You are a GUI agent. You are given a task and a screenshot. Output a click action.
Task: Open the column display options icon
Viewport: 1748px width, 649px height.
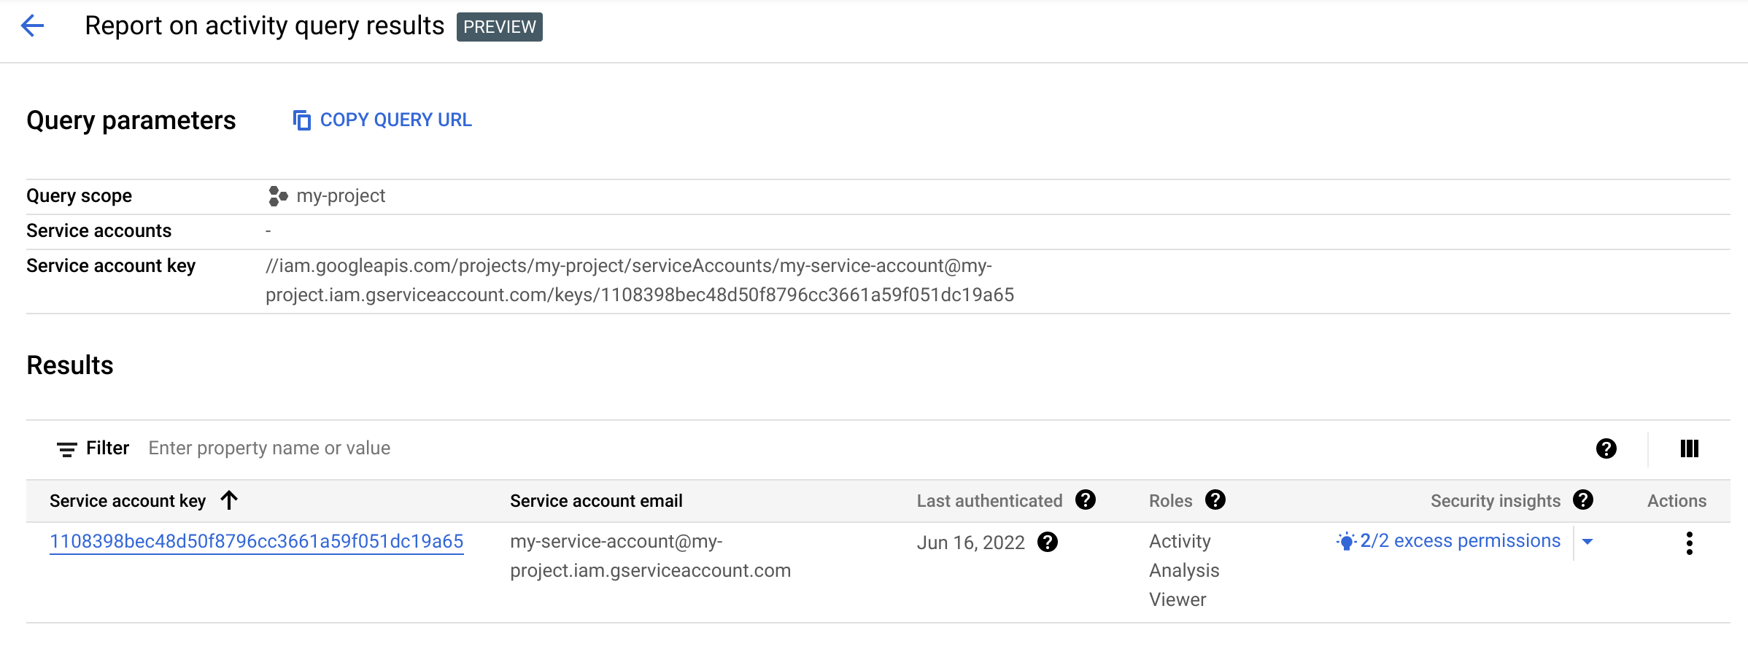click(1689, 448)
